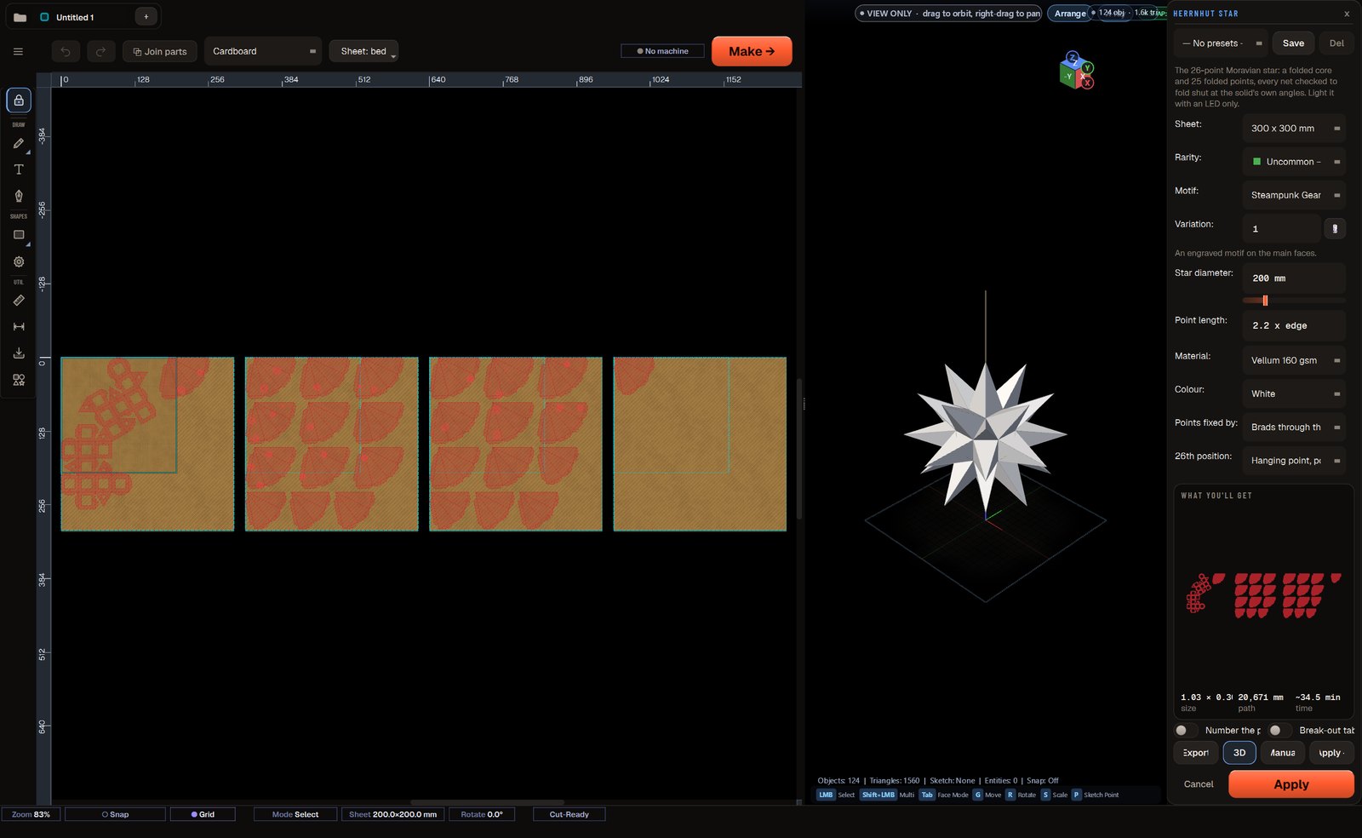Open the Cardboard material dropdown
Viewport: 1362px width, 838px height.
(263, 51)
